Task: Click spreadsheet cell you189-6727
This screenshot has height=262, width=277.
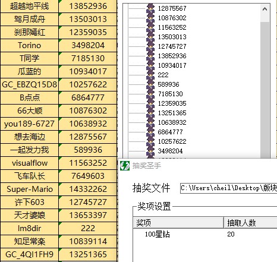Action: pyautogui.click(x=29, y=124)
